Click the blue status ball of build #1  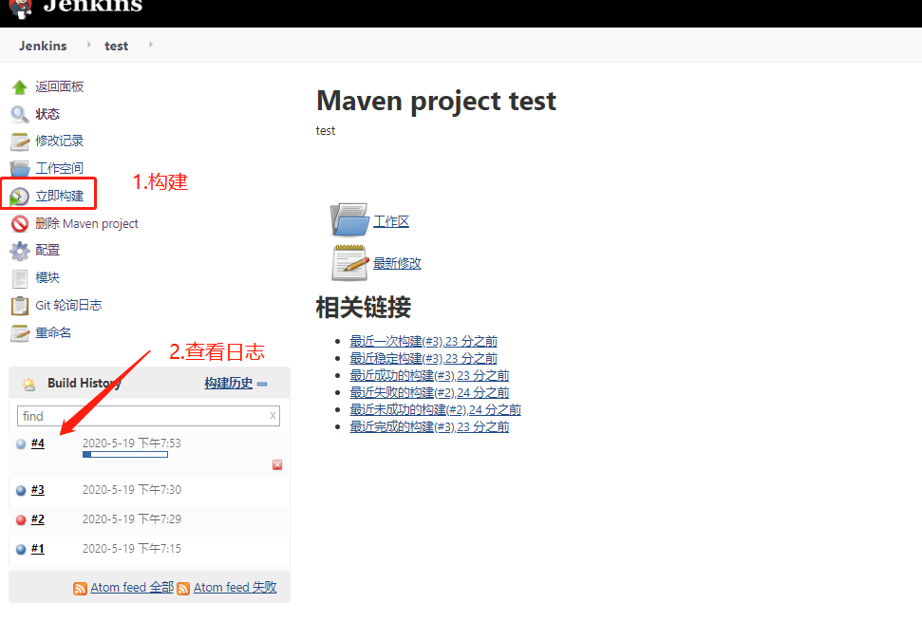[21, 549]
